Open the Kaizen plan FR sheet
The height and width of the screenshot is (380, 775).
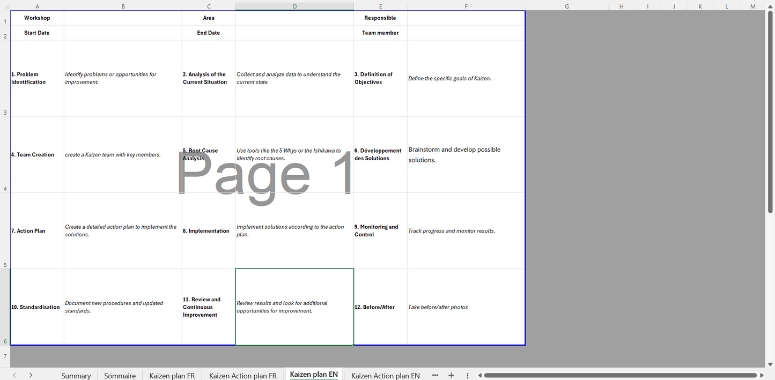click(172, 375)
